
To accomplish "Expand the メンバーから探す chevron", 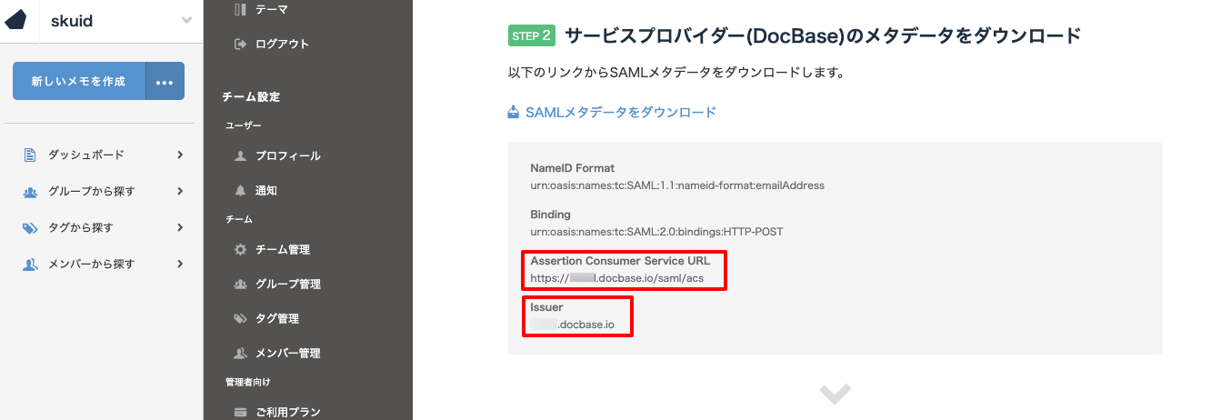I will (x=180, y=265).
